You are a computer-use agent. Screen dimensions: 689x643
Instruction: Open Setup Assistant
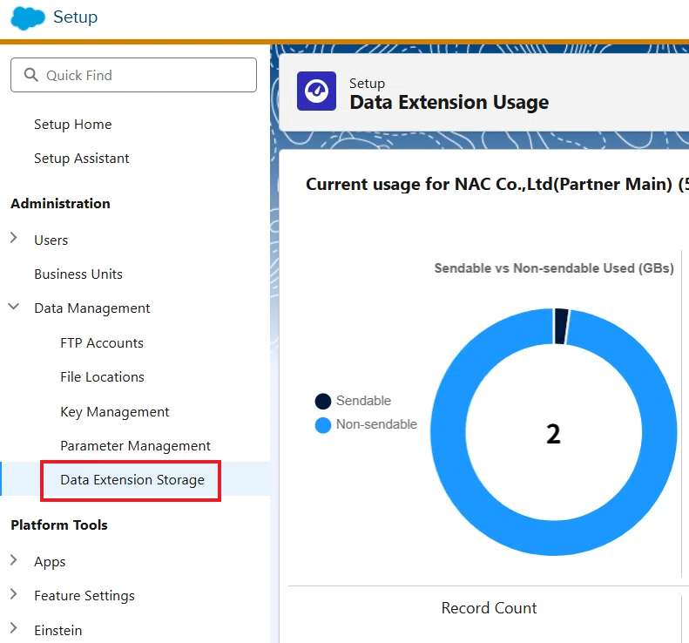pos(82,159)
